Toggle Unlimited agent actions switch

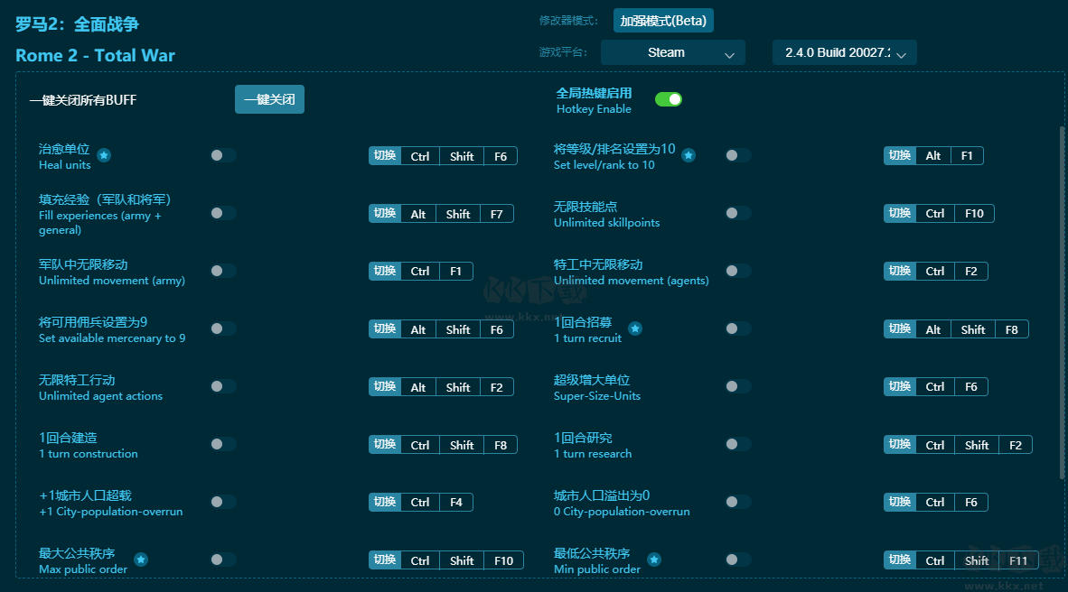point(223,386)
